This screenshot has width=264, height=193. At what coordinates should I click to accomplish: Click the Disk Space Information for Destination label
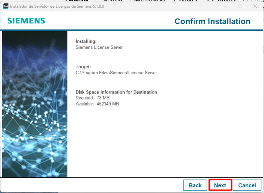116,92
